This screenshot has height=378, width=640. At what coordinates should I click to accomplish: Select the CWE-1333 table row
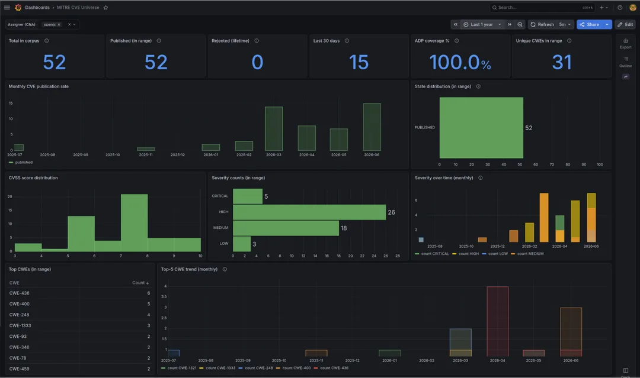[79, 326]
